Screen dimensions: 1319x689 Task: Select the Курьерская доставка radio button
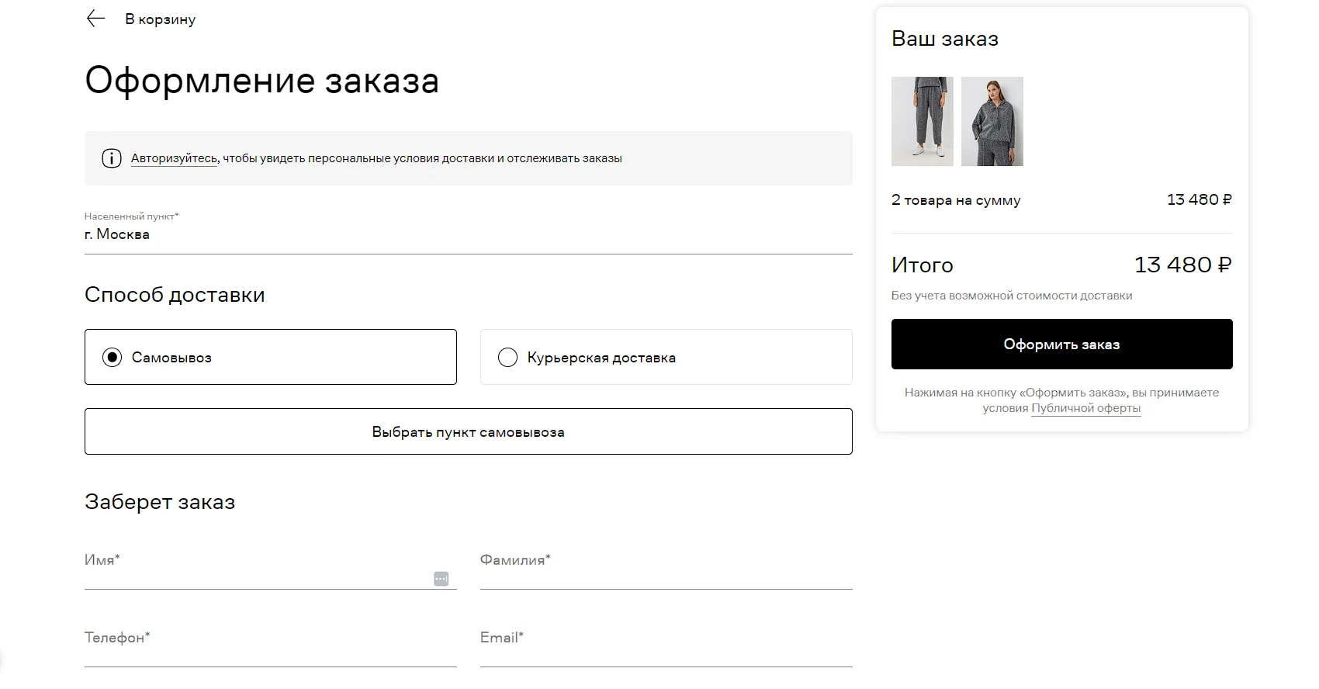(x=507, y=358)
